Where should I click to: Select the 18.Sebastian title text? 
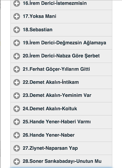(38, 30)
